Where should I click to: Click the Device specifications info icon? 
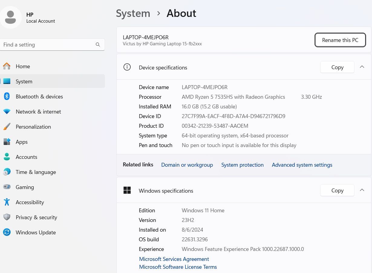coord(127,67)
